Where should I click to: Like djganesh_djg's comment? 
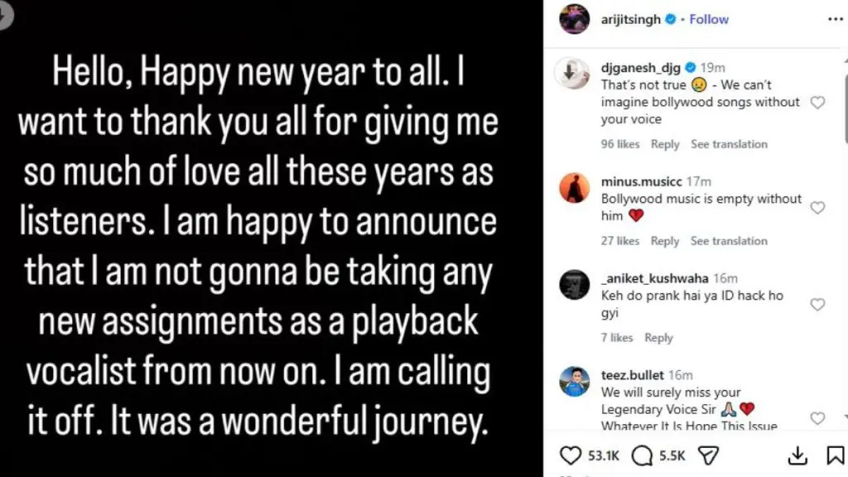(x=817, y=103)
